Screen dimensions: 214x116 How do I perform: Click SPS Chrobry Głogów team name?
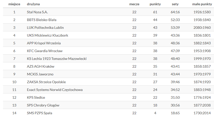(43, 105)
